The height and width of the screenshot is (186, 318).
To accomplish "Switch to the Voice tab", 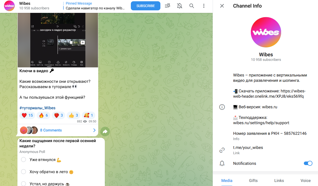I will 306,180.
